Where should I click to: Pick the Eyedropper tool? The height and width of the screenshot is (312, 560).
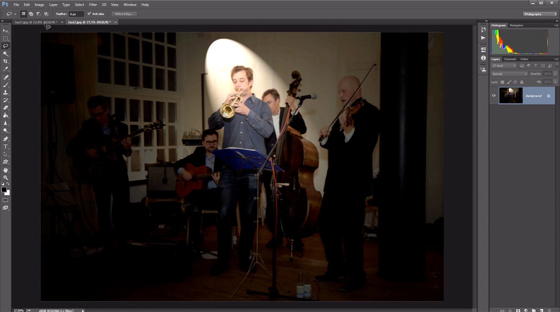click(6, 69)
